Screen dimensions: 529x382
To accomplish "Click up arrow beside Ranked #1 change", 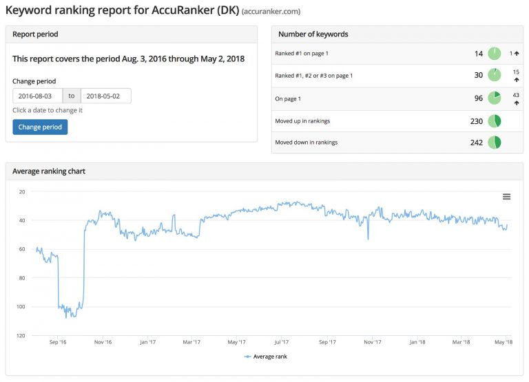I will pos(517,53).
